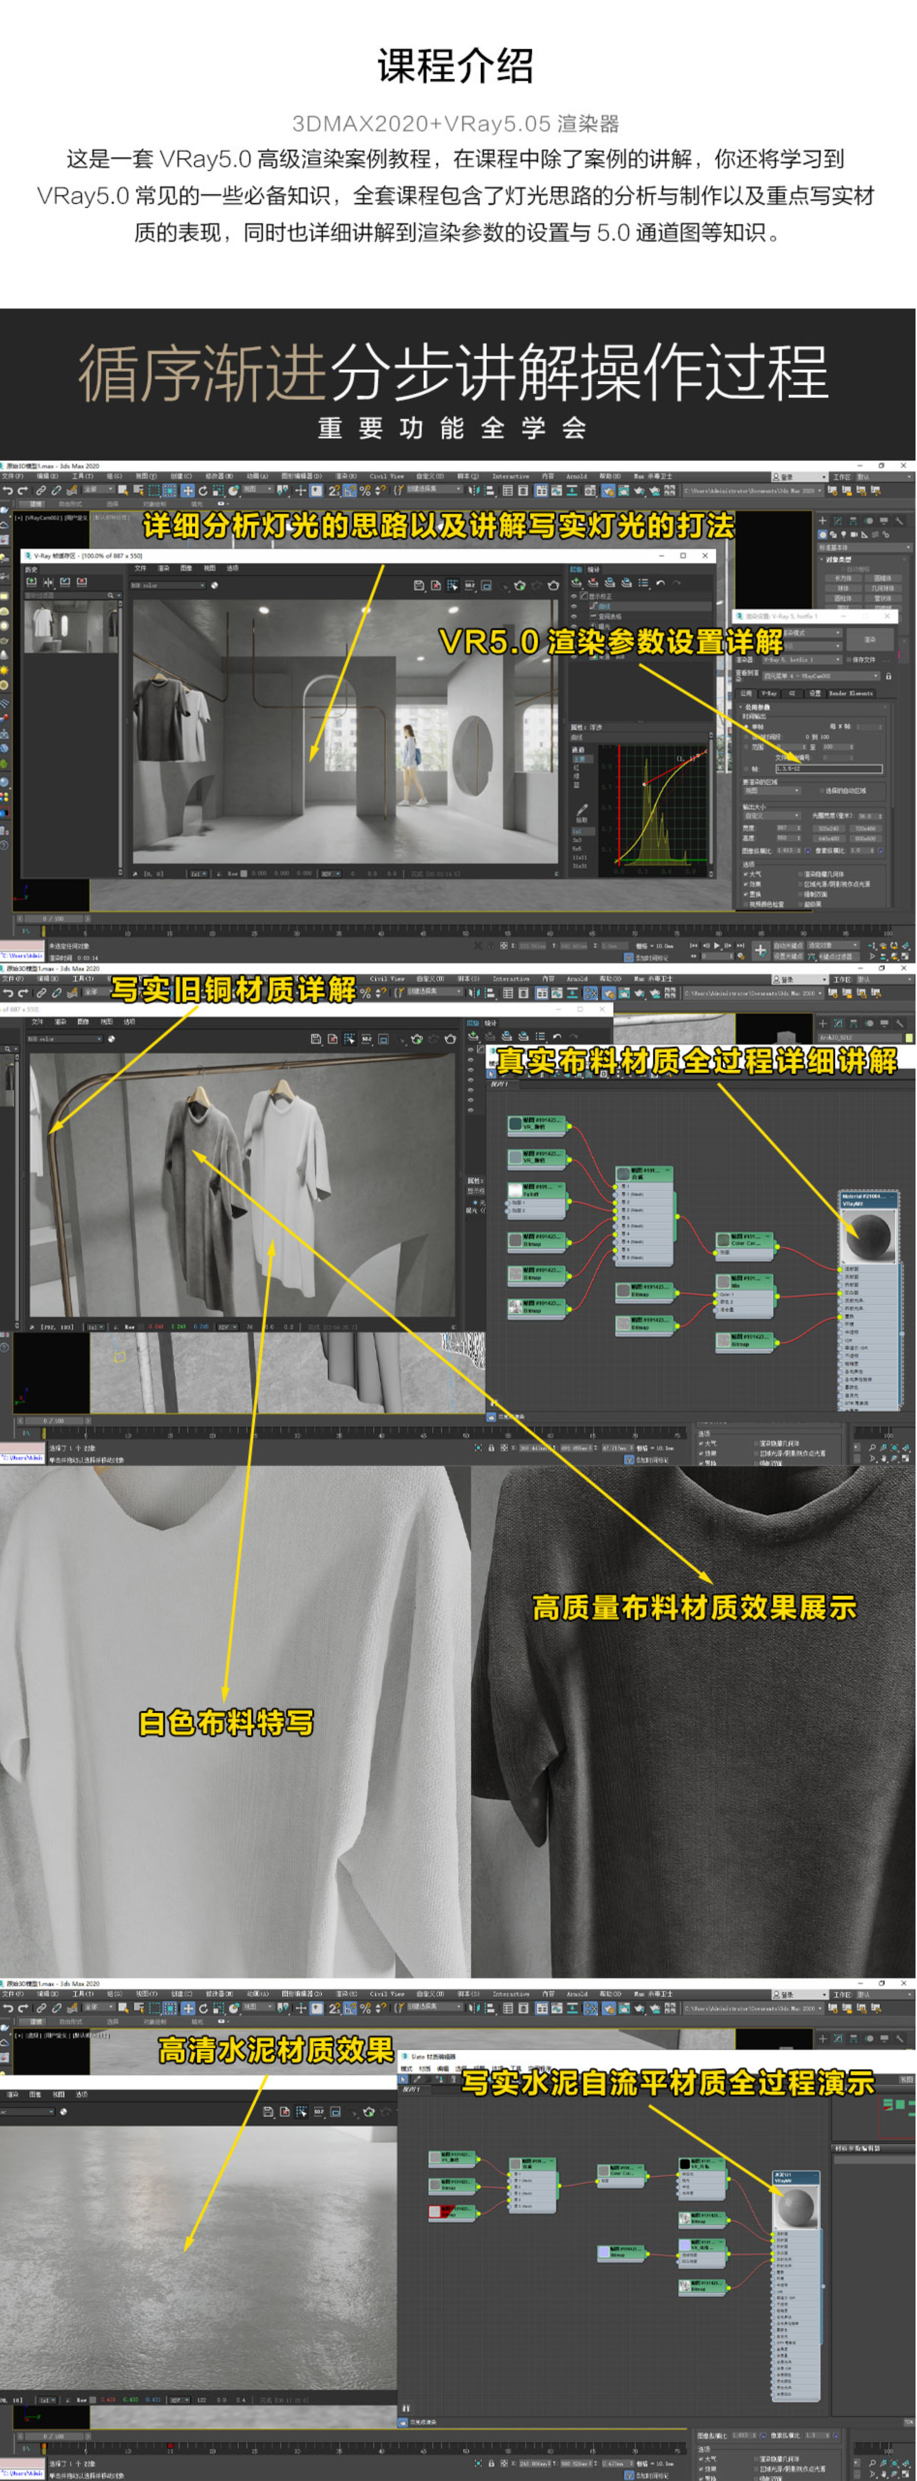
Task: Click Undo in the top 3ds Max toolbar
Action: (x=8, y=491)
